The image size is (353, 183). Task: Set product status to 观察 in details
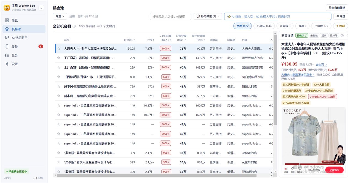[x=324, y=36]
